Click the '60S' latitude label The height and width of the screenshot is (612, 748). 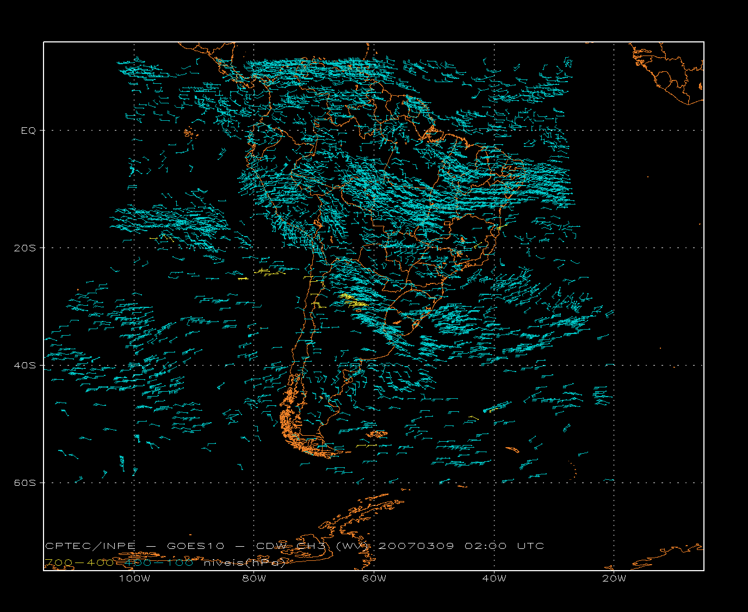coord(26,483)
